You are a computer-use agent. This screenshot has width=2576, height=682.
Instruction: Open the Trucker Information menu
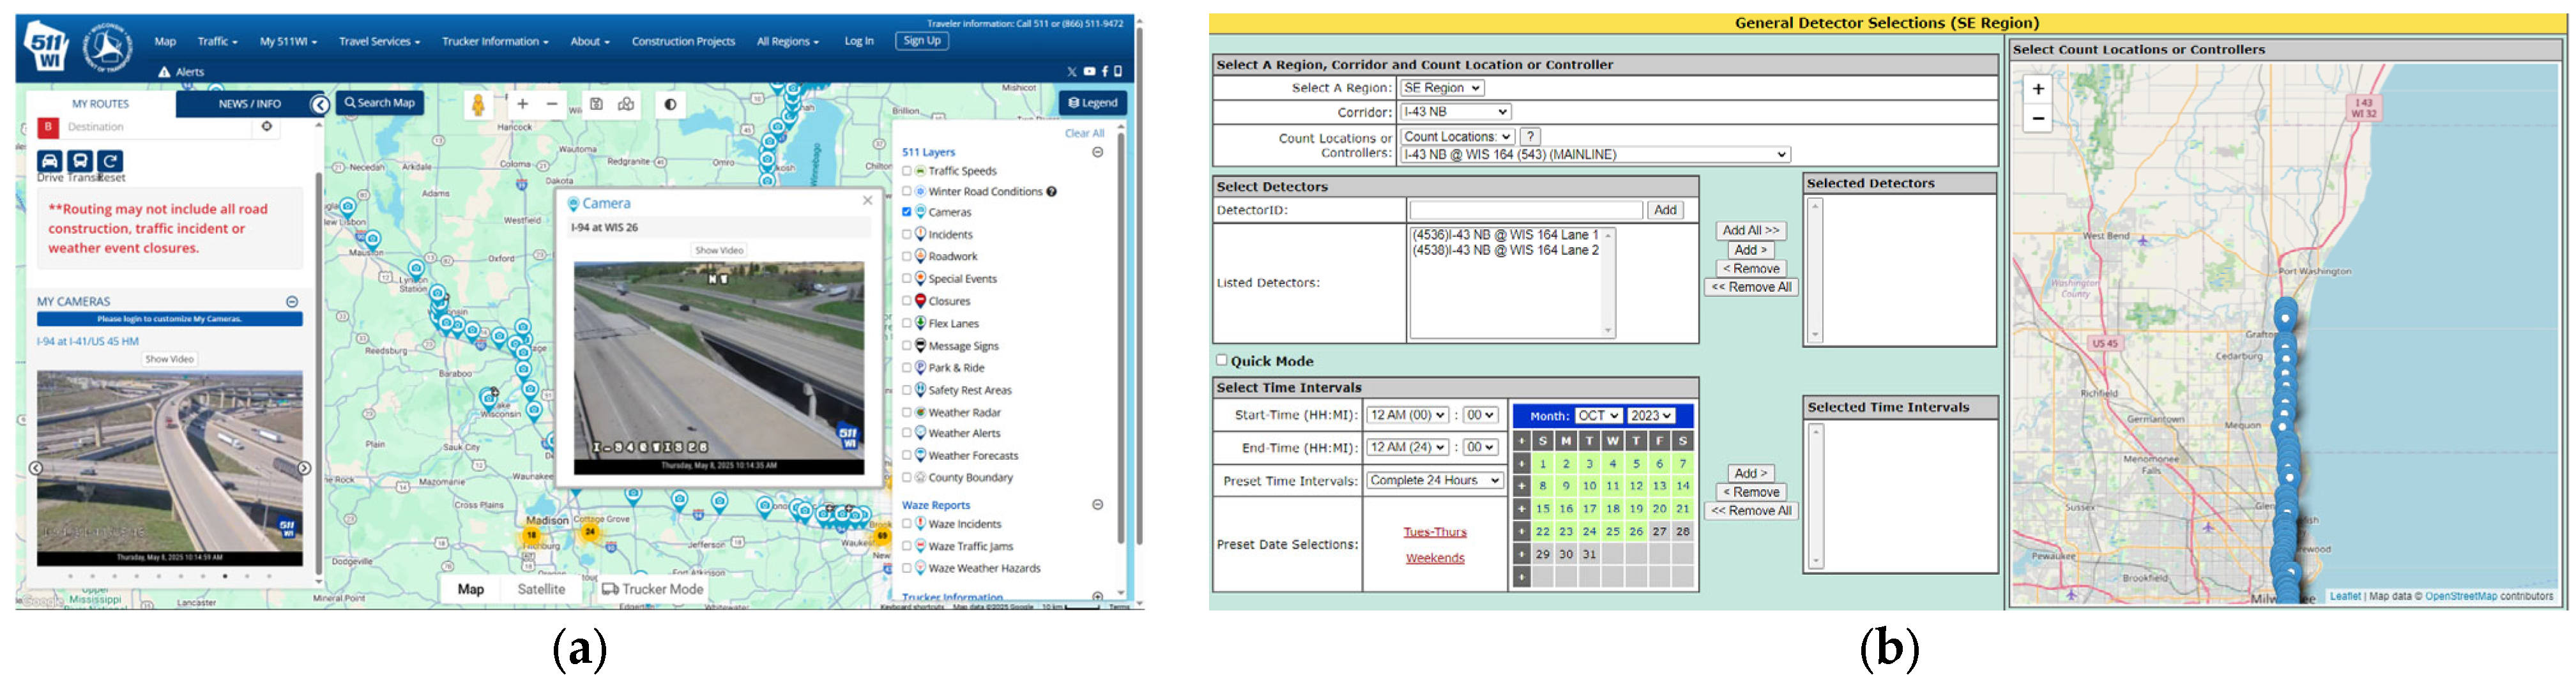tap(495, 42)
